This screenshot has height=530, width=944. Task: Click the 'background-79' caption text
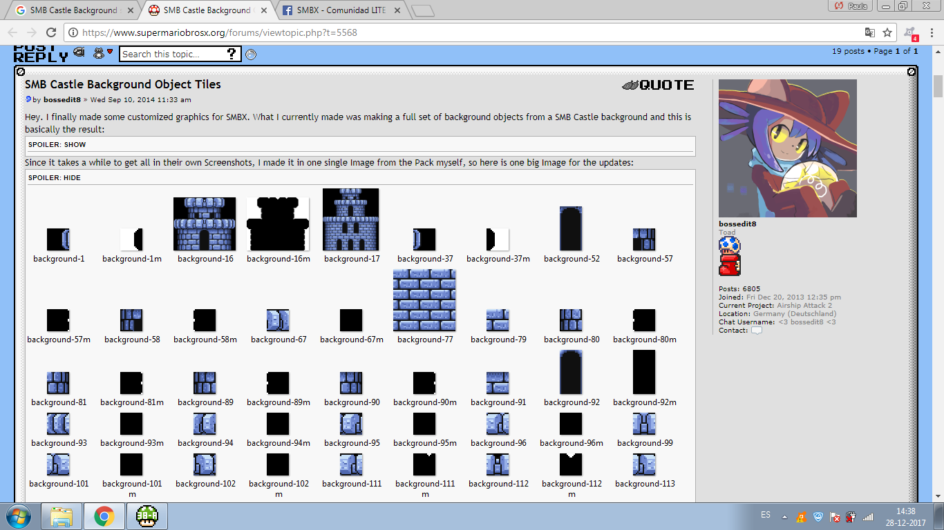pyautogui.click(x=498, y=340)
